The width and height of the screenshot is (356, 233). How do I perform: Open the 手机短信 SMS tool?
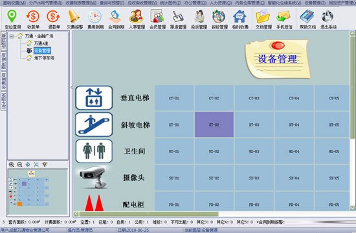point(284,19)
